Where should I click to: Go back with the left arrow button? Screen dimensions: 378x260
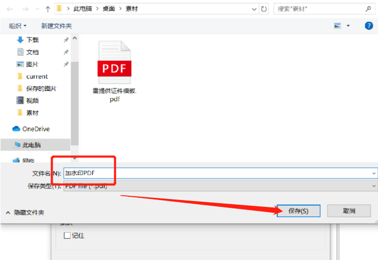9,9
